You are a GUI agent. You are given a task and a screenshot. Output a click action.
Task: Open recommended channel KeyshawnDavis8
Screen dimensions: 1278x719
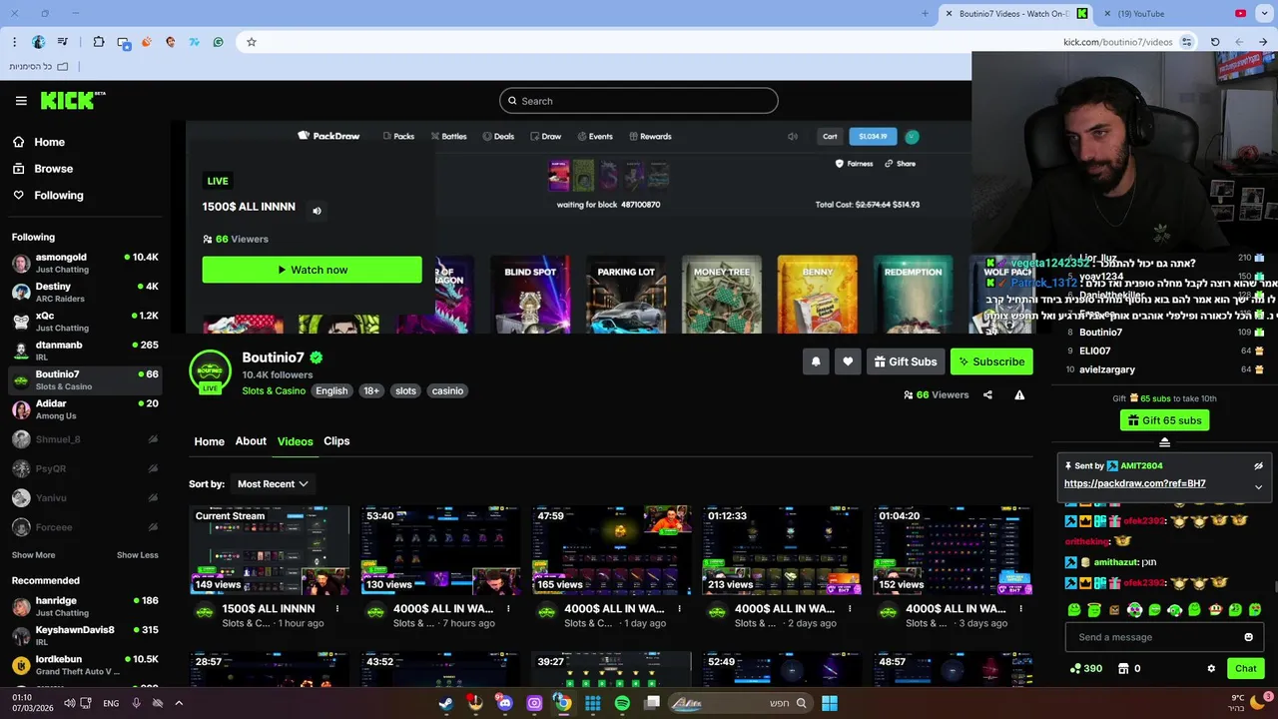tap(85, 635)
